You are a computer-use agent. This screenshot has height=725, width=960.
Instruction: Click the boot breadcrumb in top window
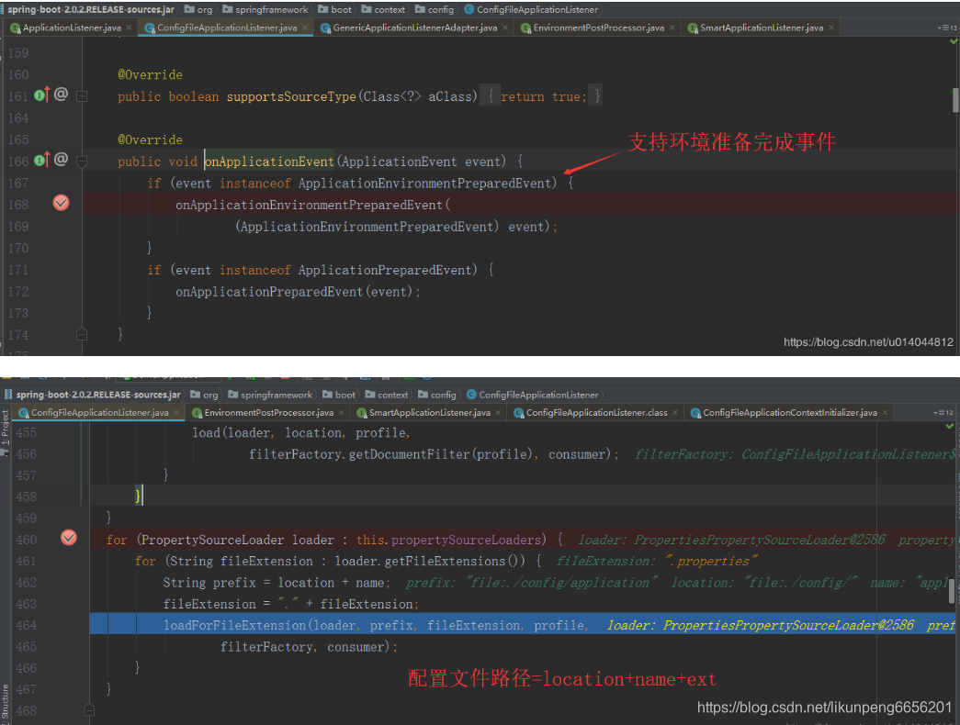coord(335,9)
